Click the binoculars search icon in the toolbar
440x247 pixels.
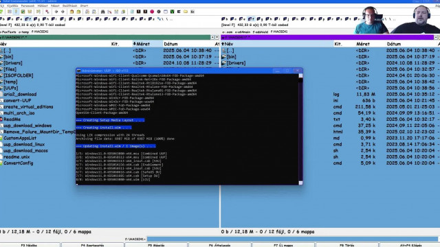(x=102, y=12)
